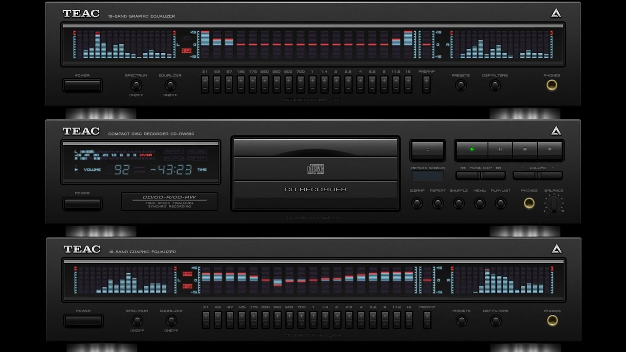626x352 pixels.
Task: Open the Playlist button
Action: click(500, 203)
